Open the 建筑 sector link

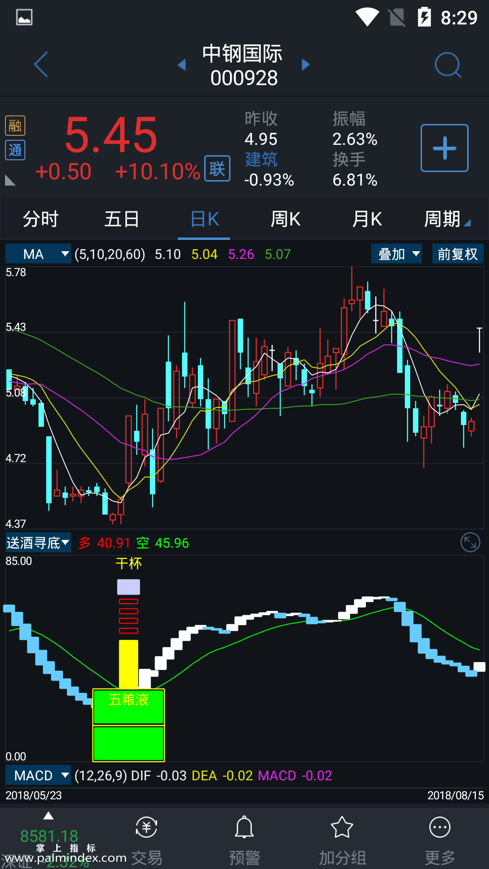[x=261, y=160]
